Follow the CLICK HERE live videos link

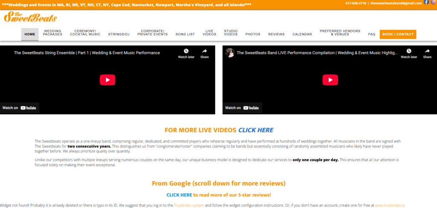(256, 130)
